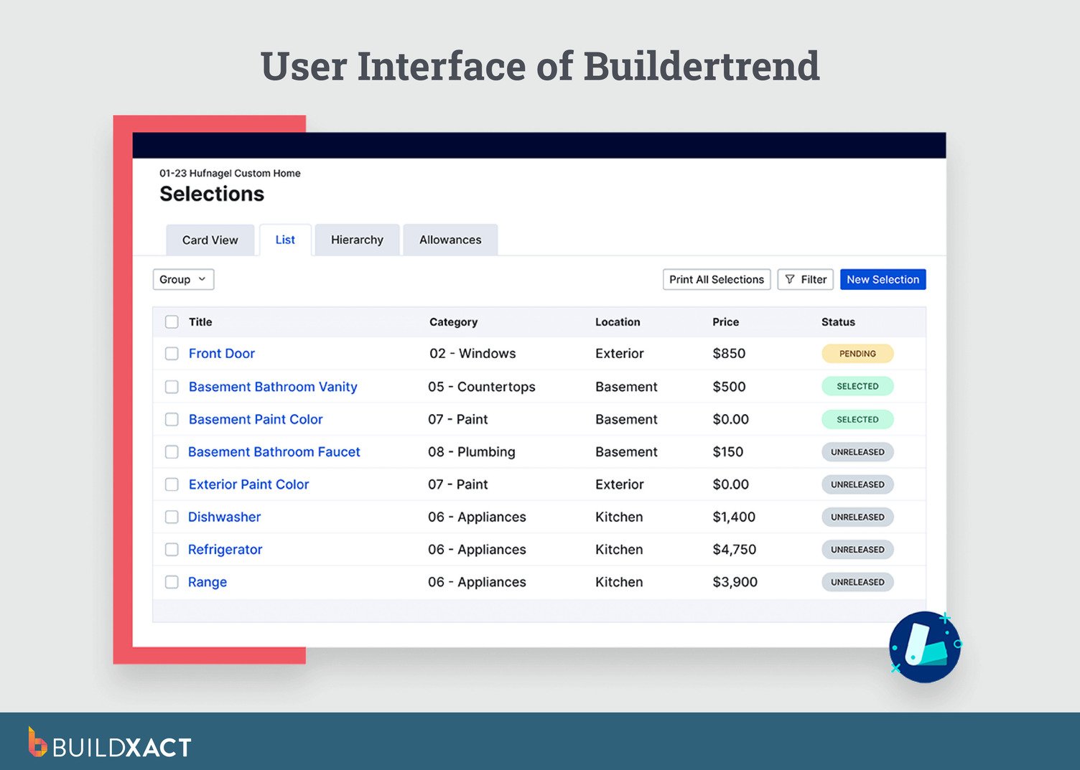Screen dimensions: 1080x770
Task: Check the Basement Bathroom Faucet checkbox
Action: coord(172,452)
